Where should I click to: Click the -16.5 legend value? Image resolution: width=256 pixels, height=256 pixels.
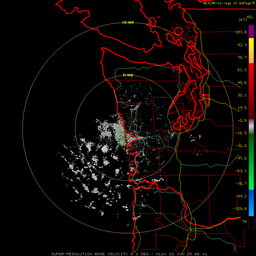241,133
